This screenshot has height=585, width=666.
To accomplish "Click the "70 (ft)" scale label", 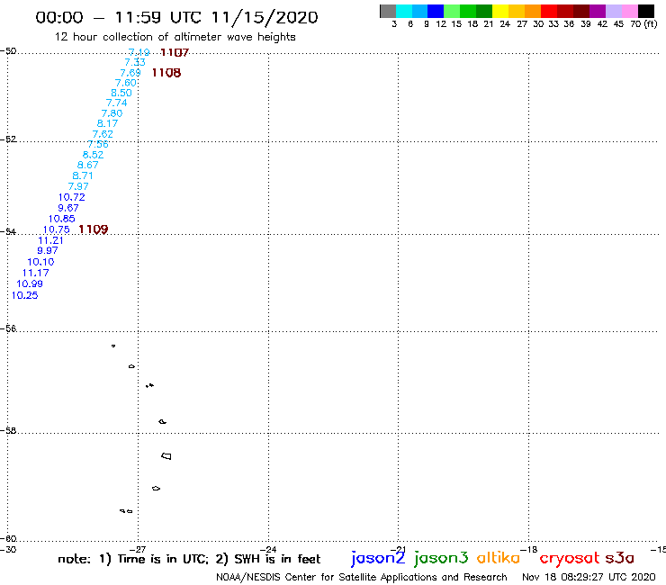I will click(x=643, y=23).
